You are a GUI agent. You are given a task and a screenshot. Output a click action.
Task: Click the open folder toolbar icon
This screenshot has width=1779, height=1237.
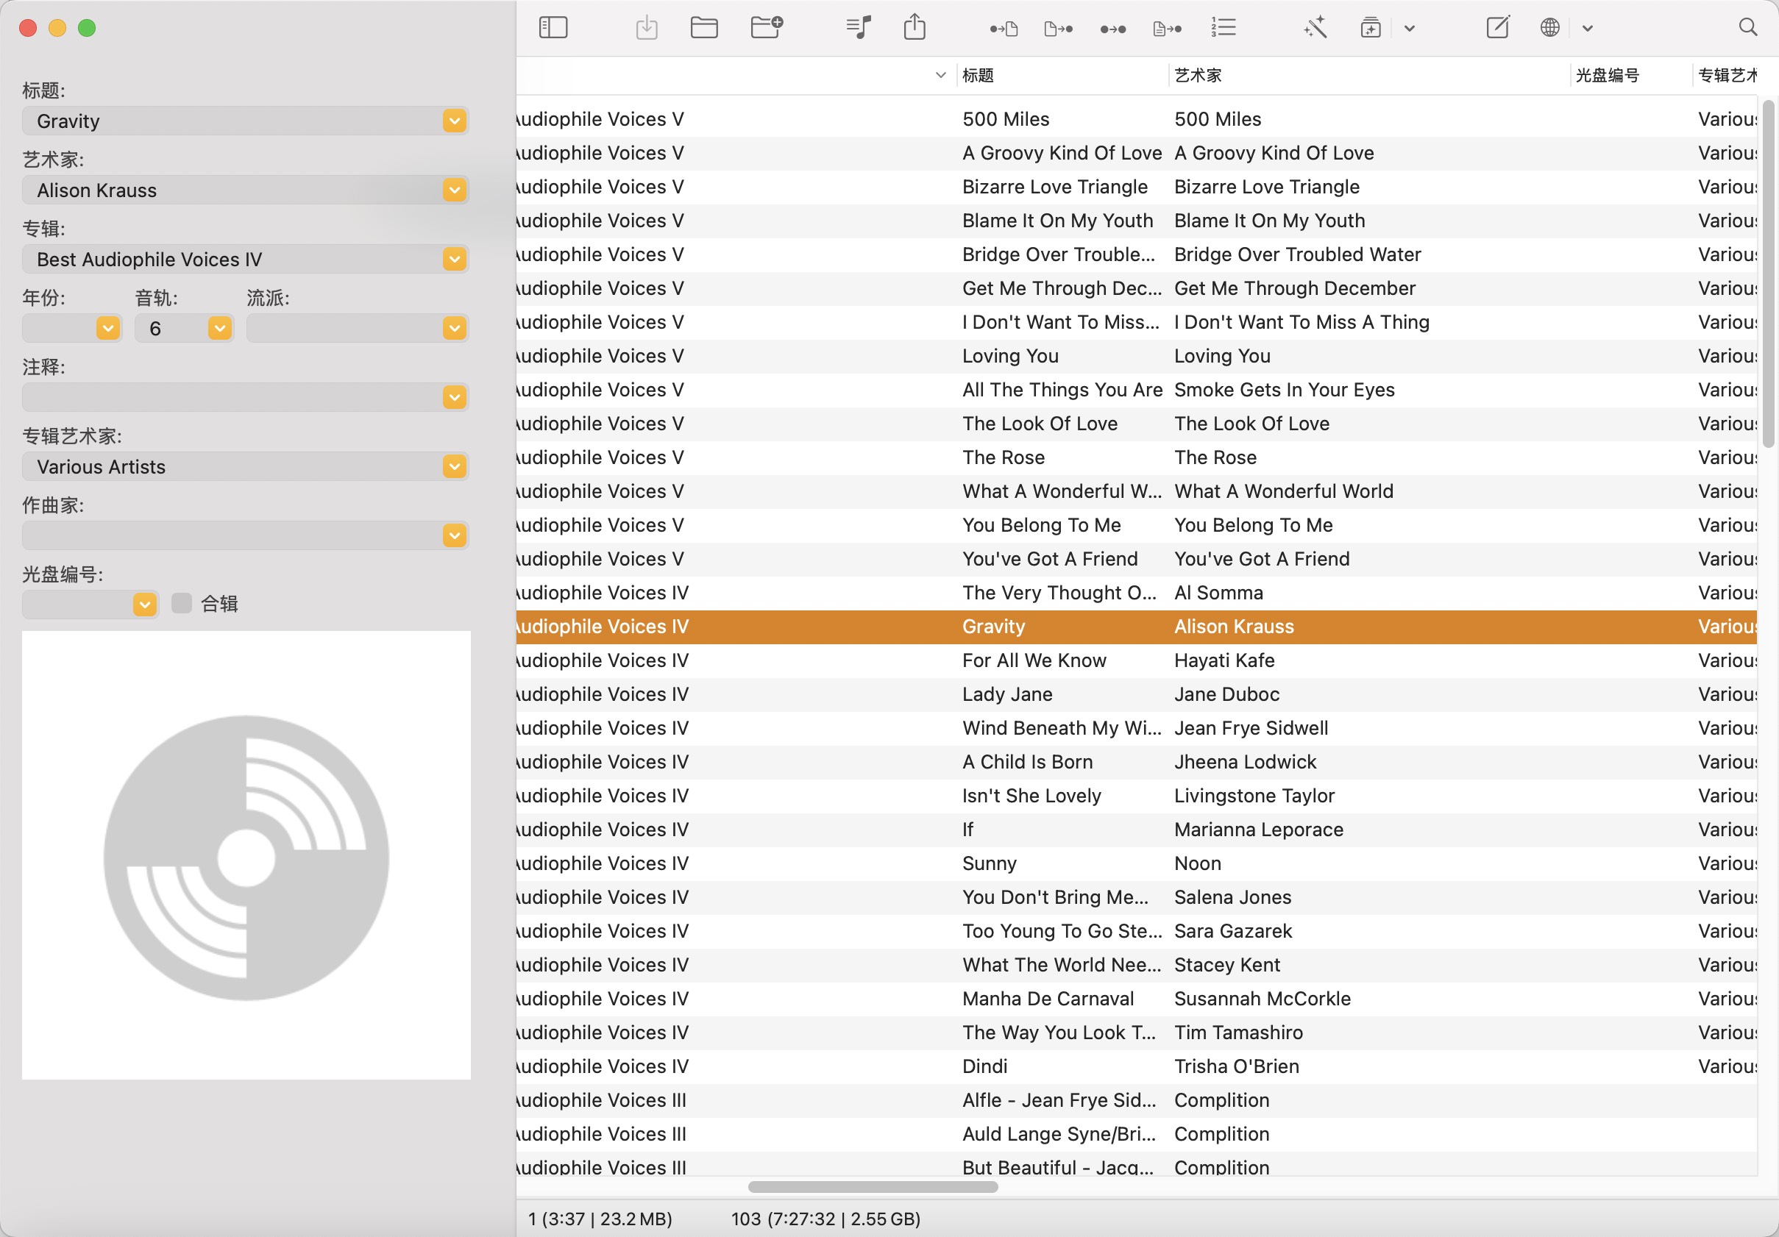click(x=703, y=29)
